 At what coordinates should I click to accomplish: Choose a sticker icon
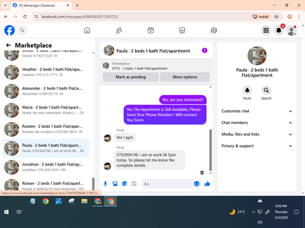tap(124, 184)
